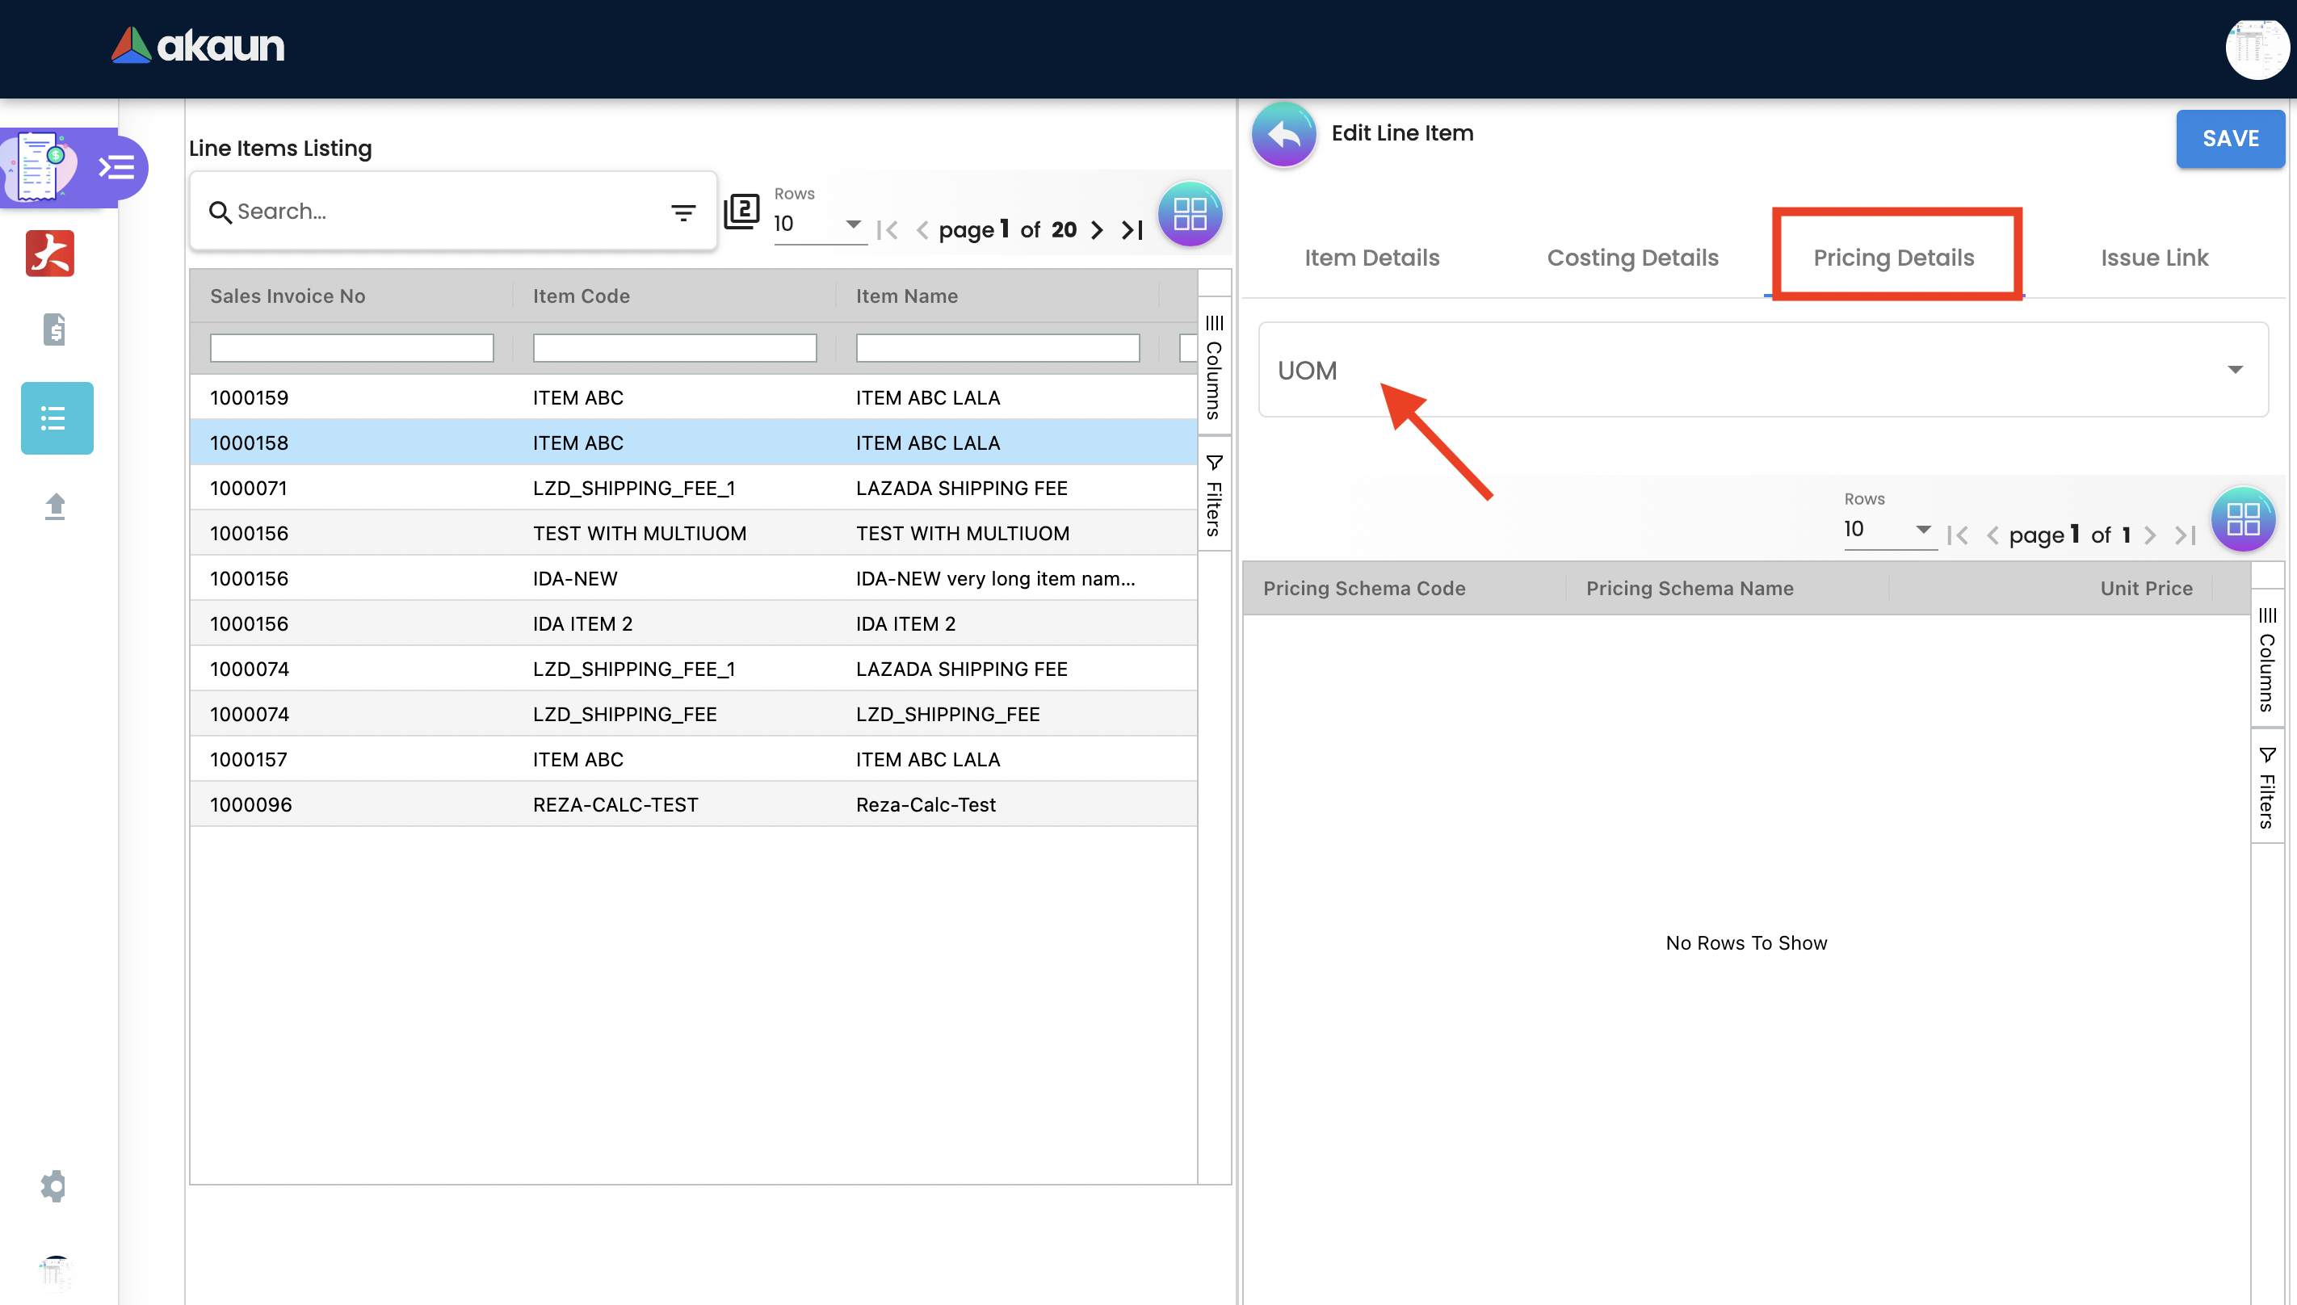The width and height of the screenshot is (2297, 1305).
Task: Click the Item Code filter input field
Action: (x=674, y=348)
